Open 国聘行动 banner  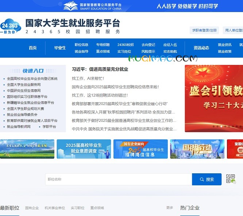point(197,149)
